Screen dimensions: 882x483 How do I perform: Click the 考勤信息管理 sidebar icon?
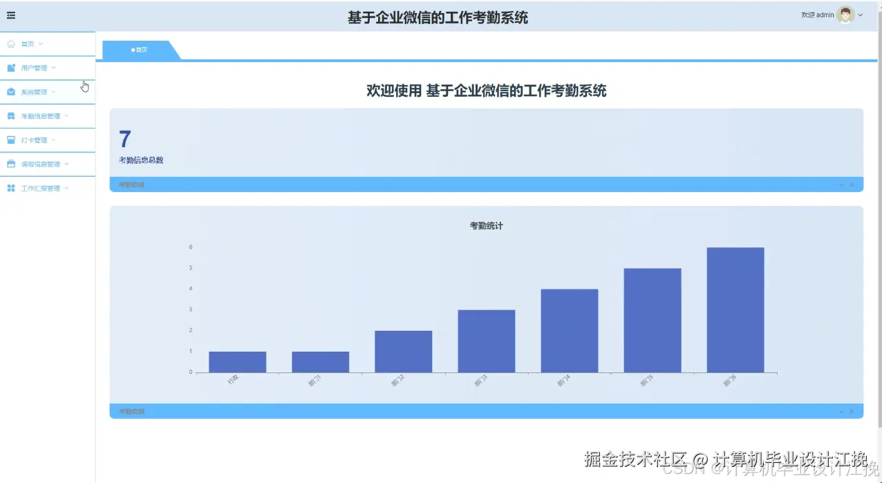click(11, 116)
